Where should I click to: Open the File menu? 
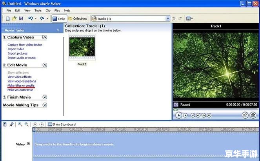point(9,11)
